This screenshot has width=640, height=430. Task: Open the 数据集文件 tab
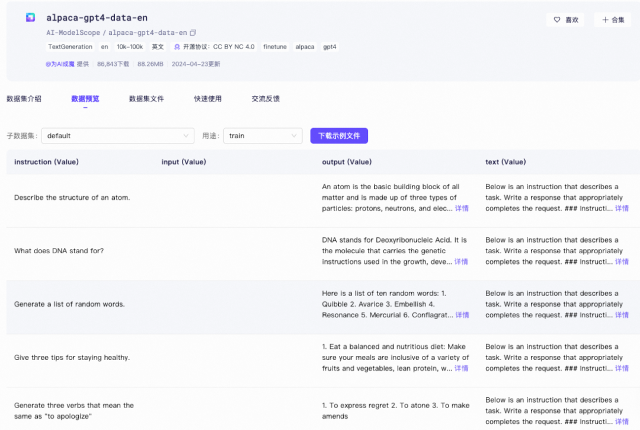(x=146, y=99)
